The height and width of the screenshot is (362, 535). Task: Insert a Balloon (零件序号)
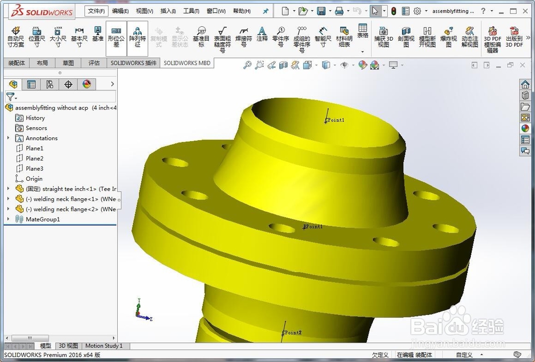pos(280,37)
